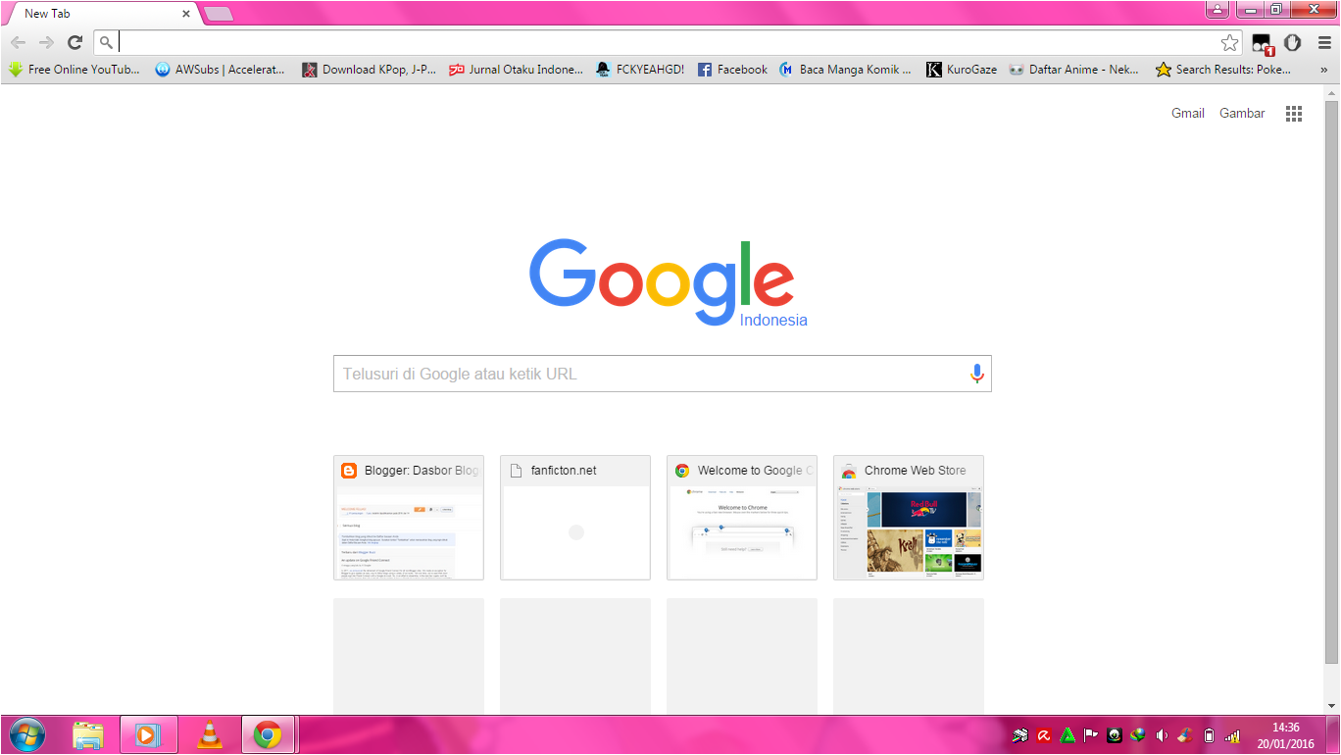
Task: Open the printer tray icon
Action: point(1021,735)
